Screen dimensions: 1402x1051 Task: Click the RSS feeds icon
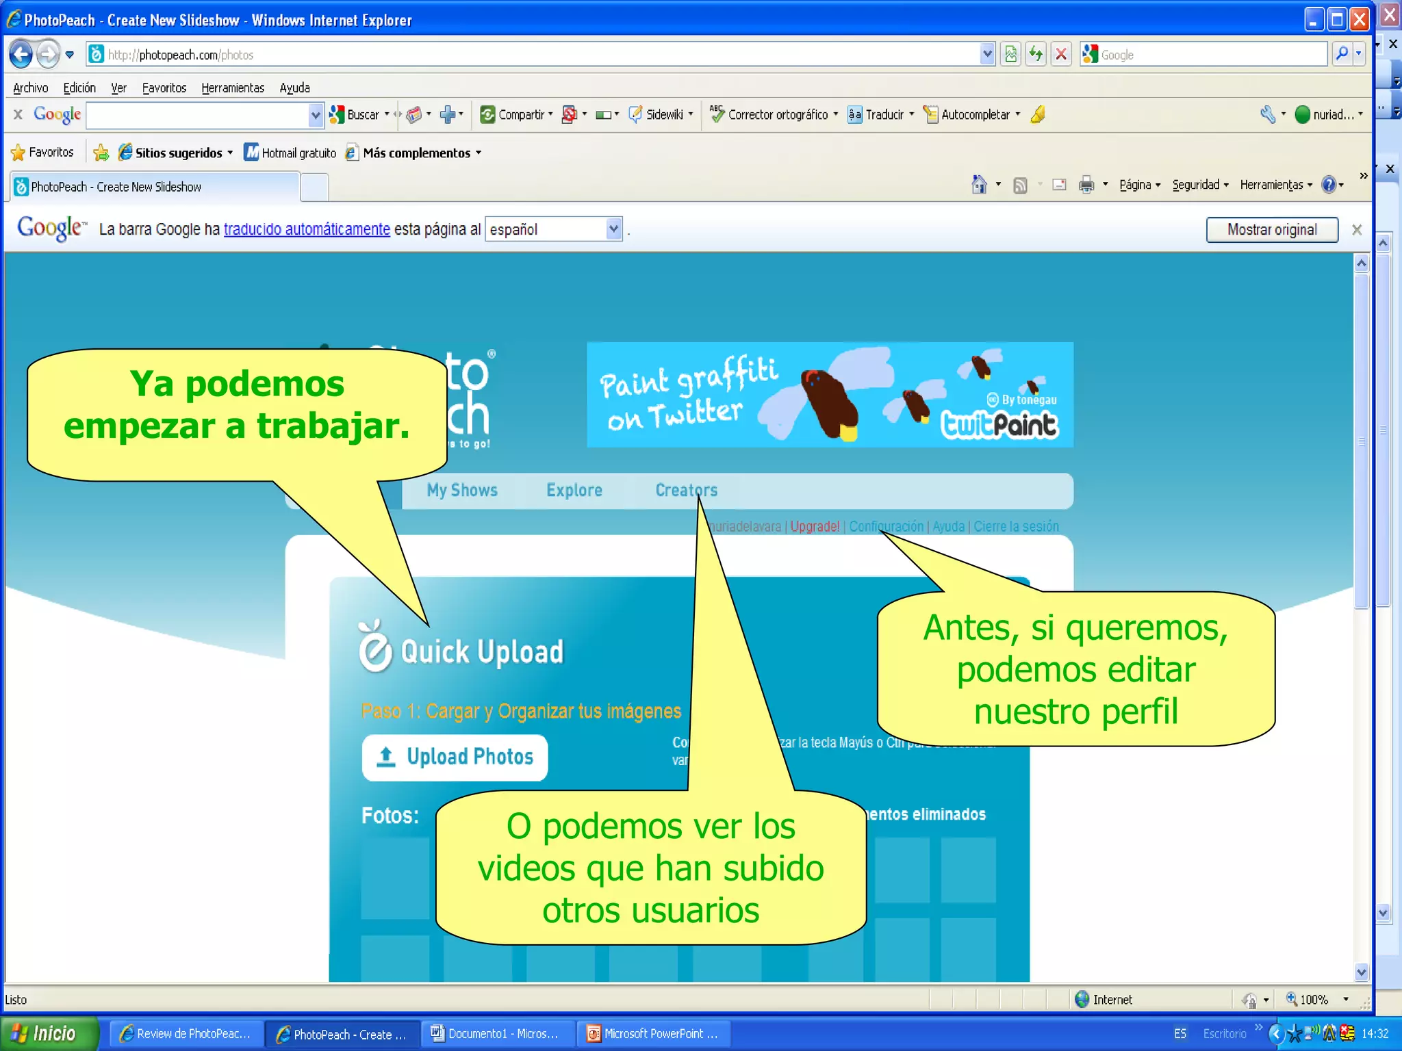click(1020, 185)
